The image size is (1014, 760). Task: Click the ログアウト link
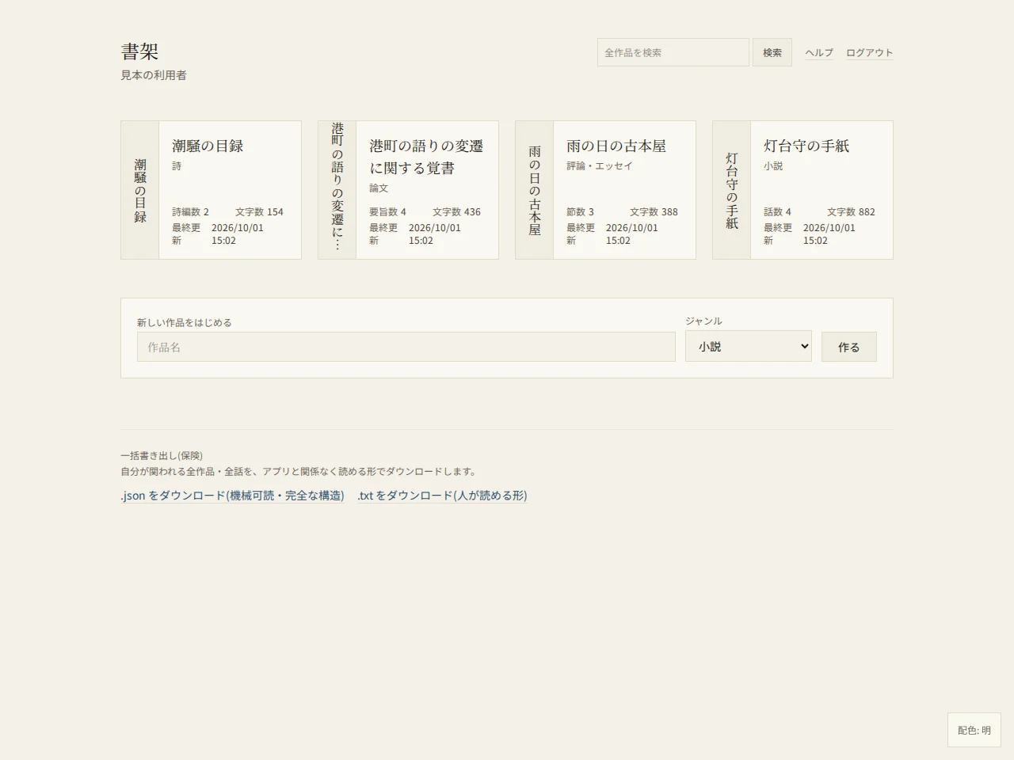click(x=869, y=52)
